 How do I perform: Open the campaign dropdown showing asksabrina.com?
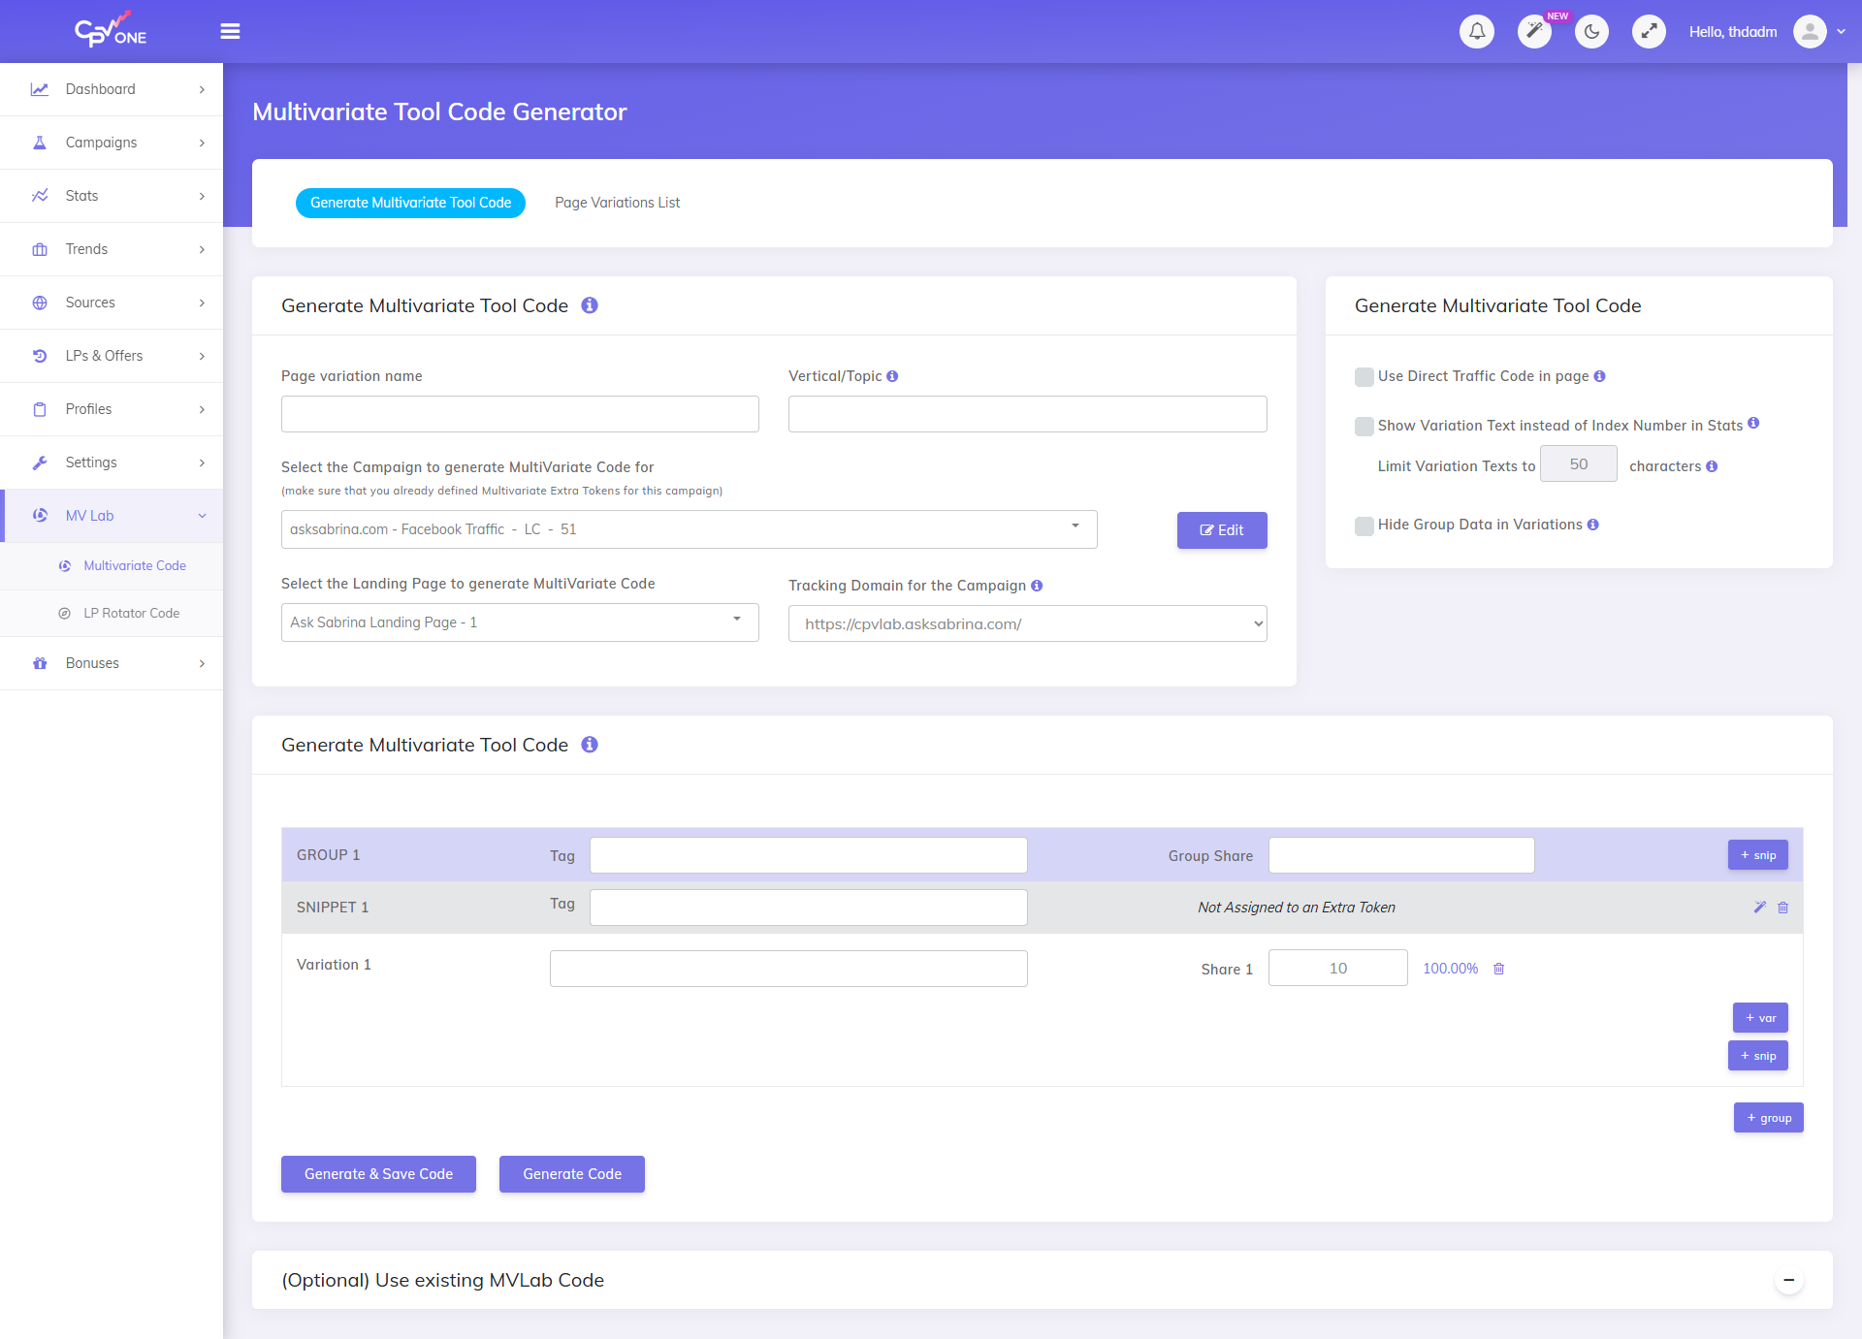689,529
